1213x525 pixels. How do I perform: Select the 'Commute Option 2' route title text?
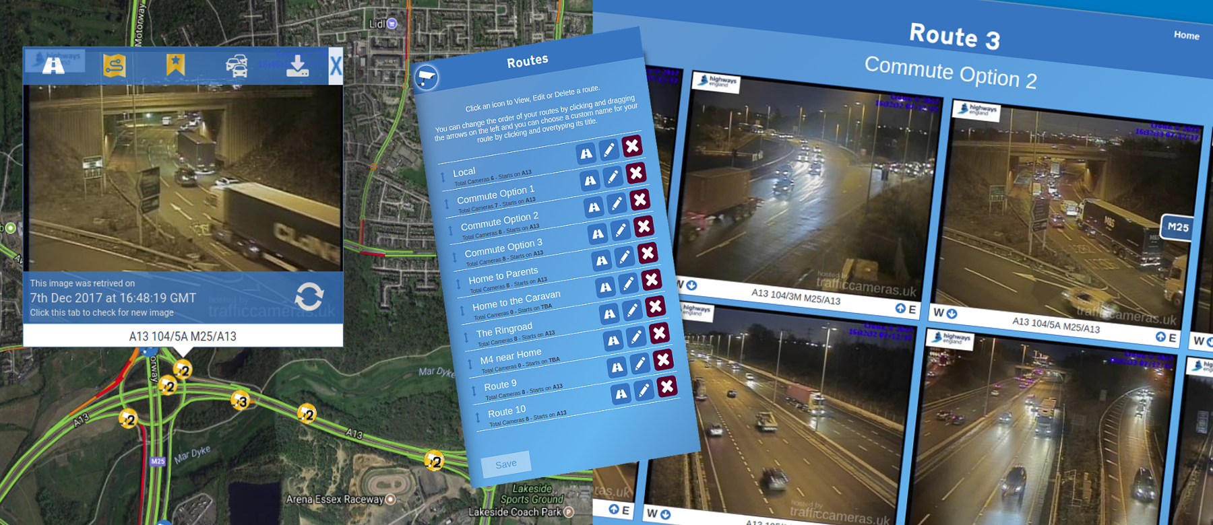point(499,221)
